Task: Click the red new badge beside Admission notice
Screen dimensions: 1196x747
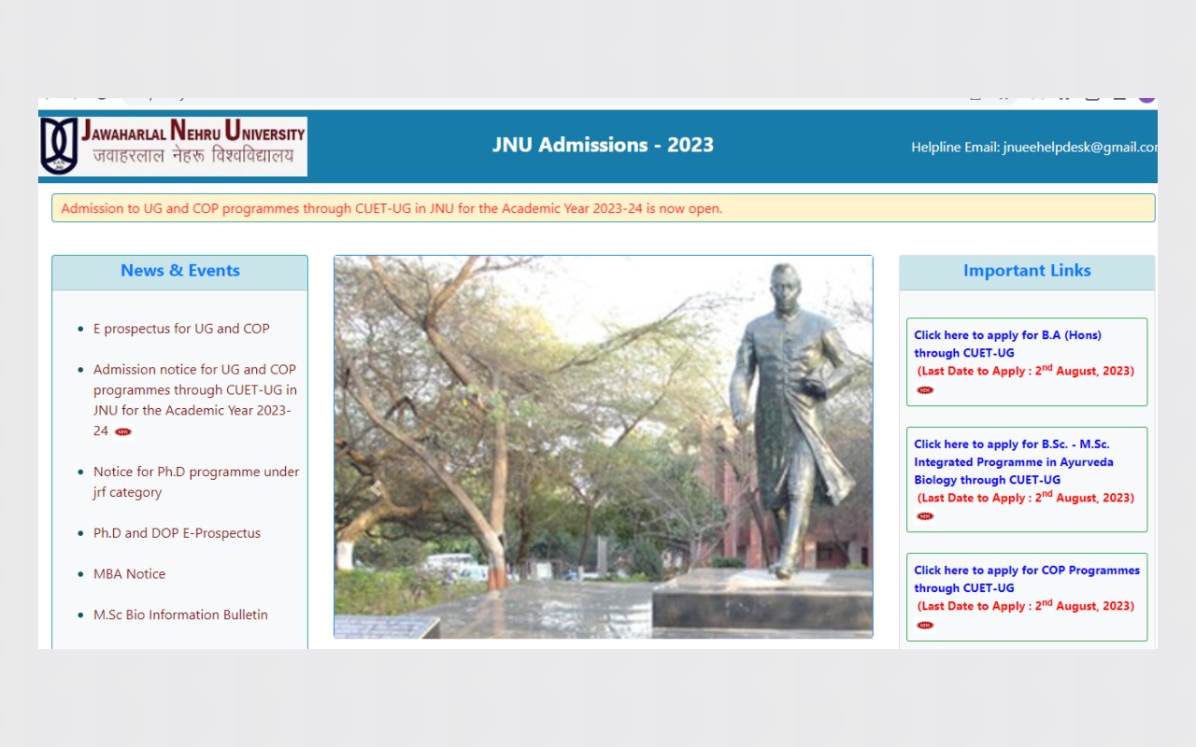Action: pyautogui.click(x=123, y=431)
